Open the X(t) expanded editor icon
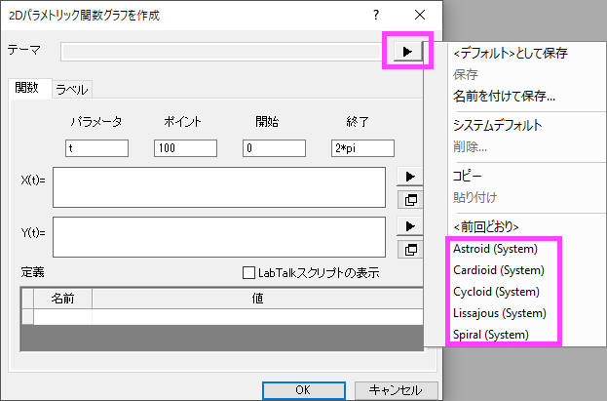Viewport: 607px width, 401px height. pyautogui.click(x=410, y=200)
